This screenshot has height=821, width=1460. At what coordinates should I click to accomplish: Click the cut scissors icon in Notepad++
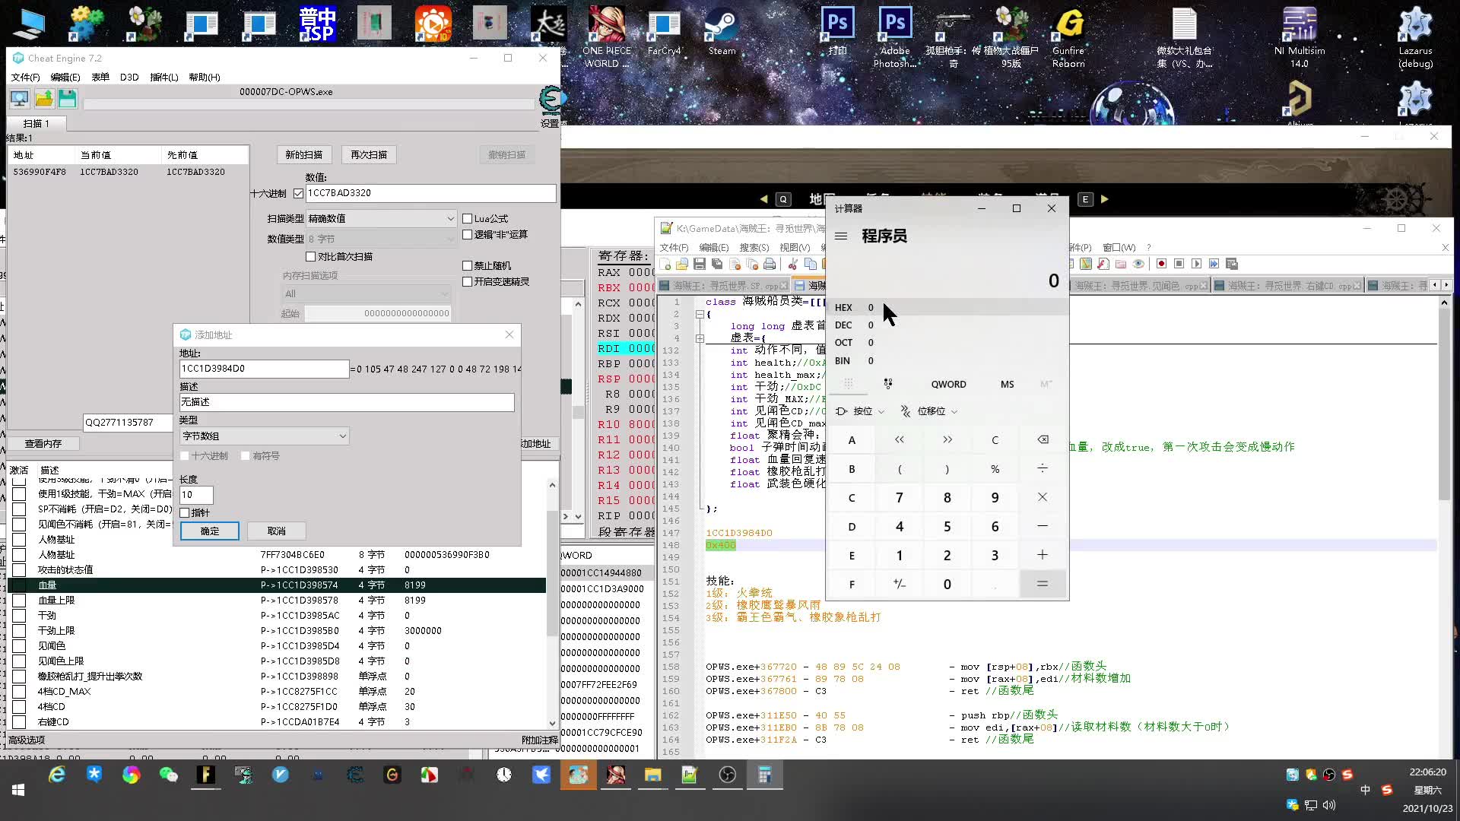pyautogui.click(x=792, y=264)
